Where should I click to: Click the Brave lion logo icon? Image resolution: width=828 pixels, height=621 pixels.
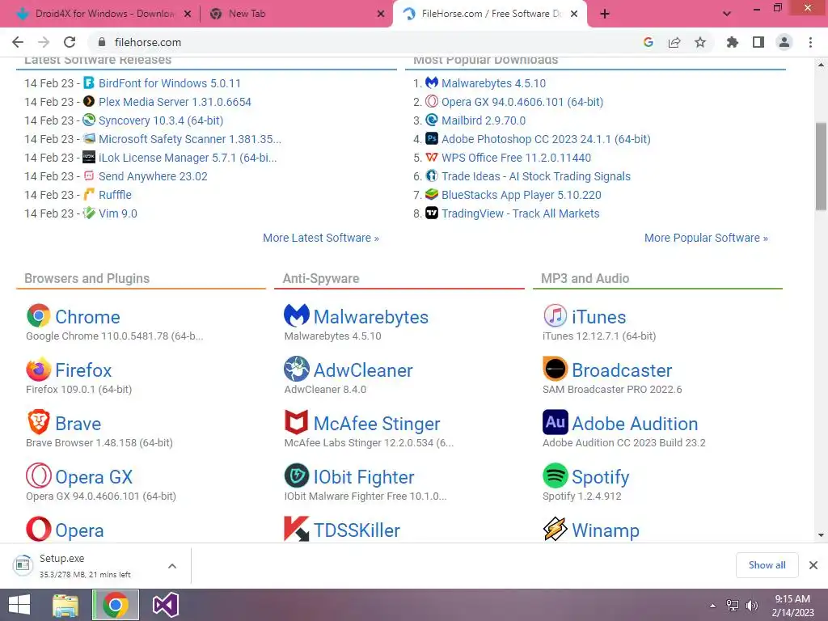tap(39, 422)
